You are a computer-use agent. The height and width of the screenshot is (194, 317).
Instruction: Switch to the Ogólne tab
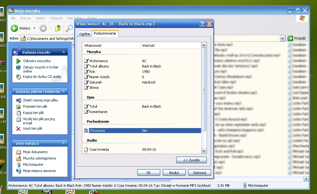pyautogui.click(x=85, y=34)
